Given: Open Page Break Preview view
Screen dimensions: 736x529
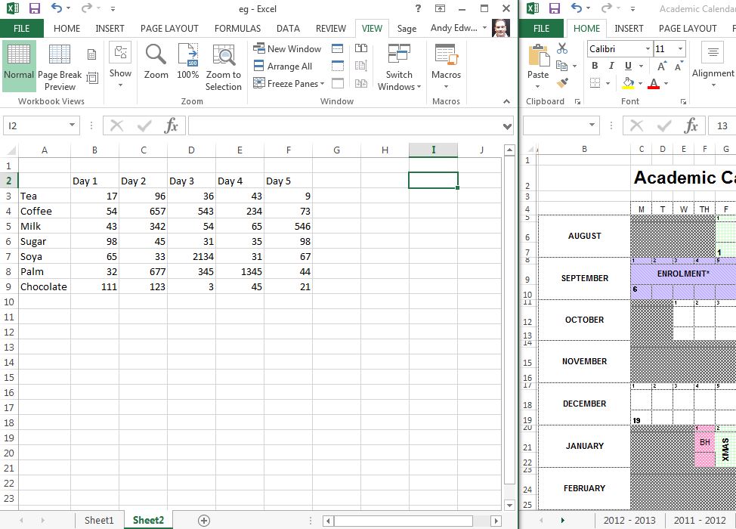Looking at the screenshot, I should click(60, 67).
